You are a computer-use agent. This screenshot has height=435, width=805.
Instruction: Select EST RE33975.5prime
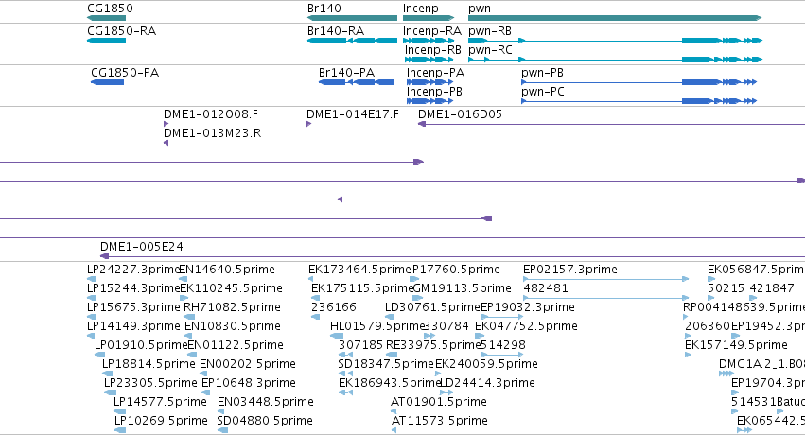point(433,345)
